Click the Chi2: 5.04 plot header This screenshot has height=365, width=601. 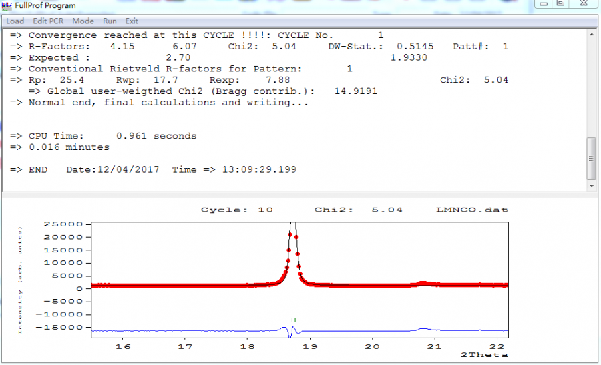359,210
